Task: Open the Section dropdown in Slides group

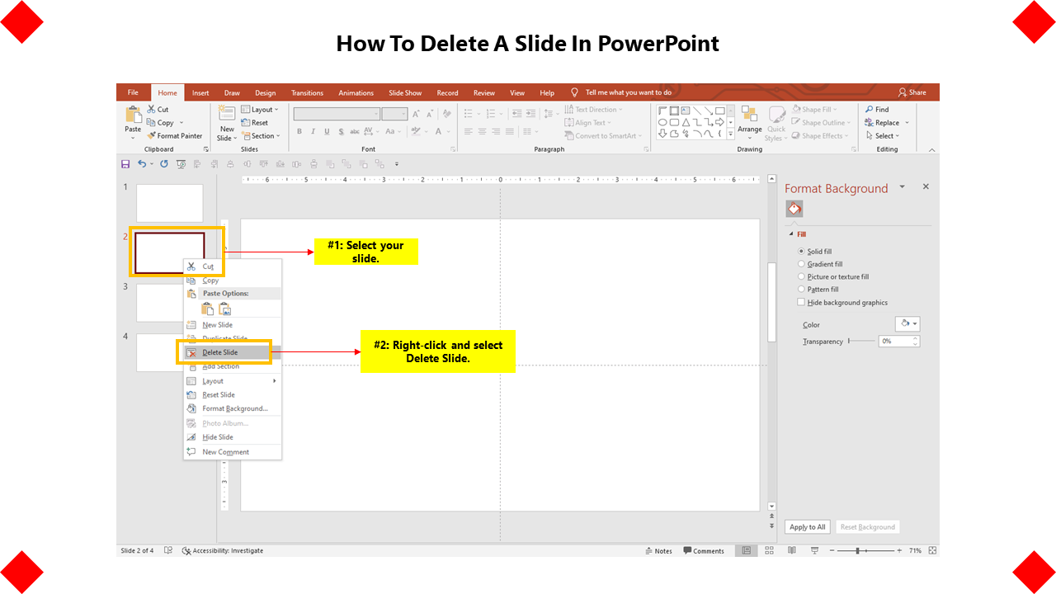Action: pos(261,136)
